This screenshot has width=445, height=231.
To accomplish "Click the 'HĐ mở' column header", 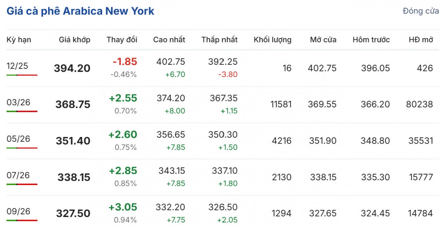I will click(x=421, y=40).
